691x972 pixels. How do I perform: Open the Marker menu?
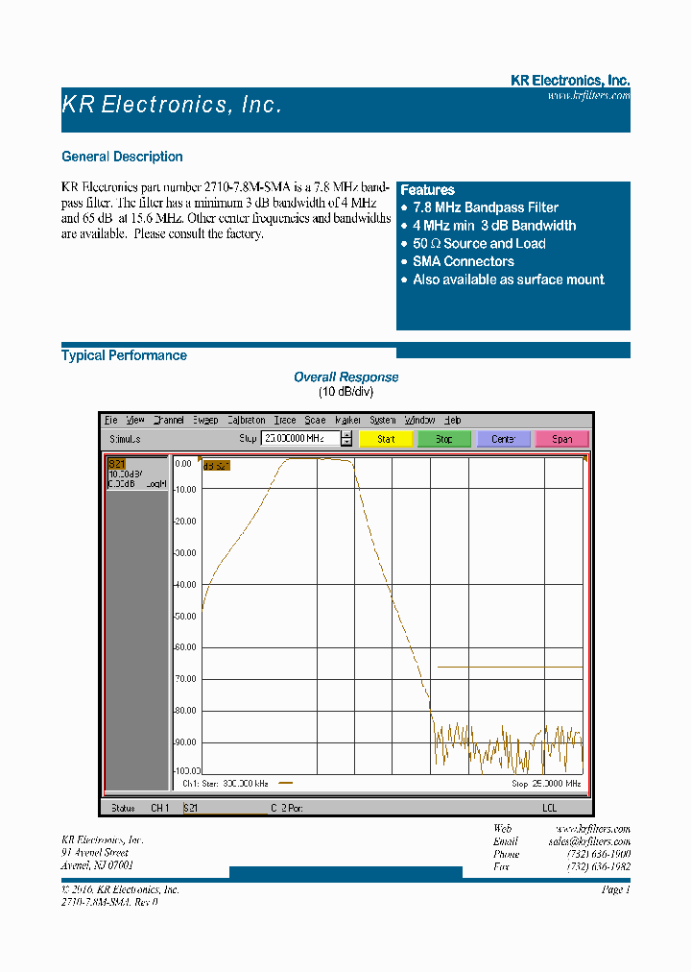pyautogui.click(x=347, y=421)
